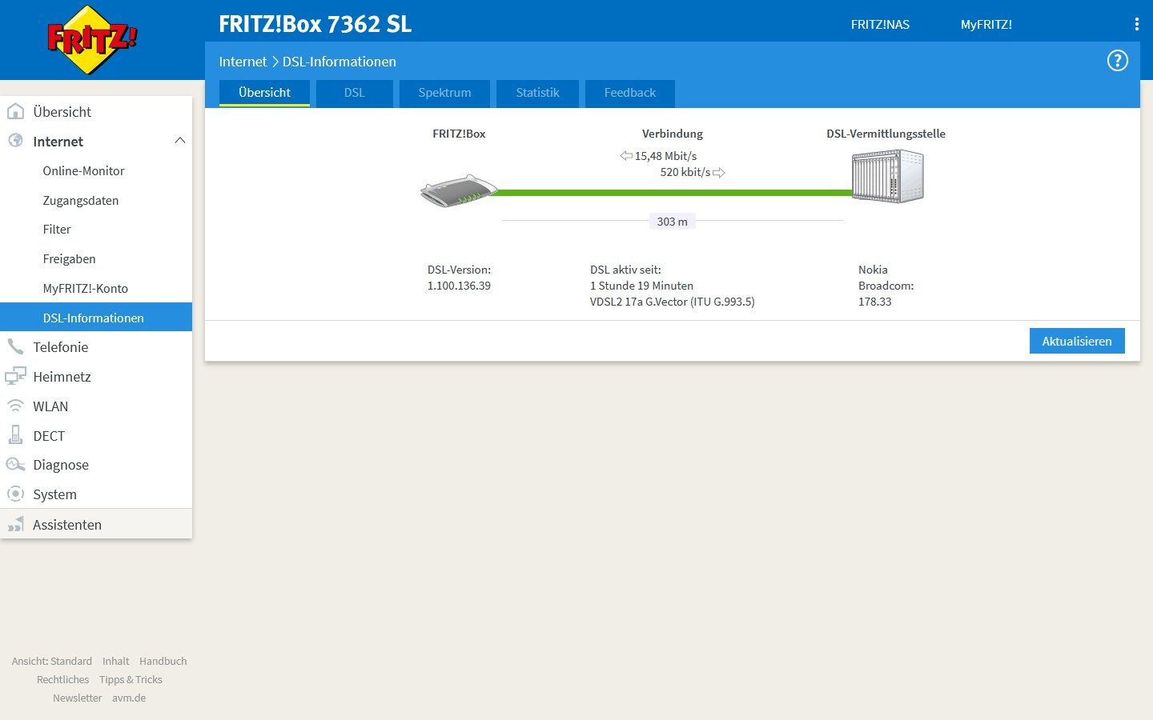Click the Aktualisieren button
This screenshot has width=1153, height=720.
click(1077, 341)
